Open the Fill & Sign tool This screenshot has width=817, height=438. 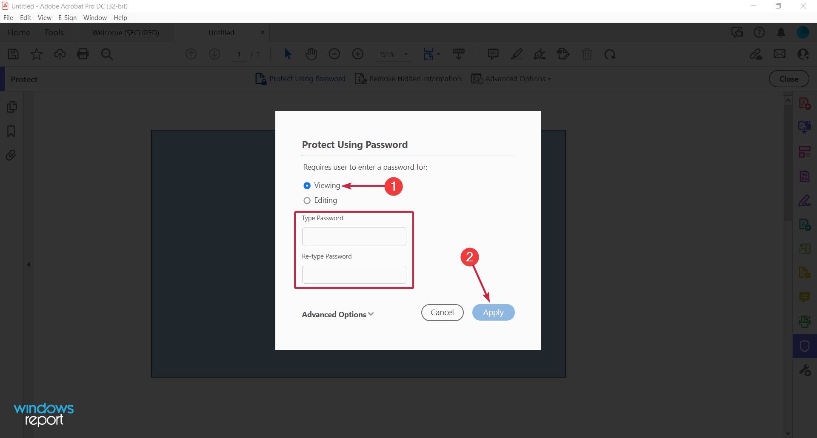540,54
